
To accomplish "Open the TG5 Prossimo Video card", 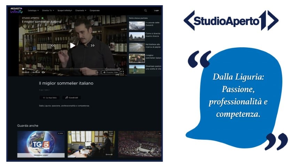I will coord(41,144).
